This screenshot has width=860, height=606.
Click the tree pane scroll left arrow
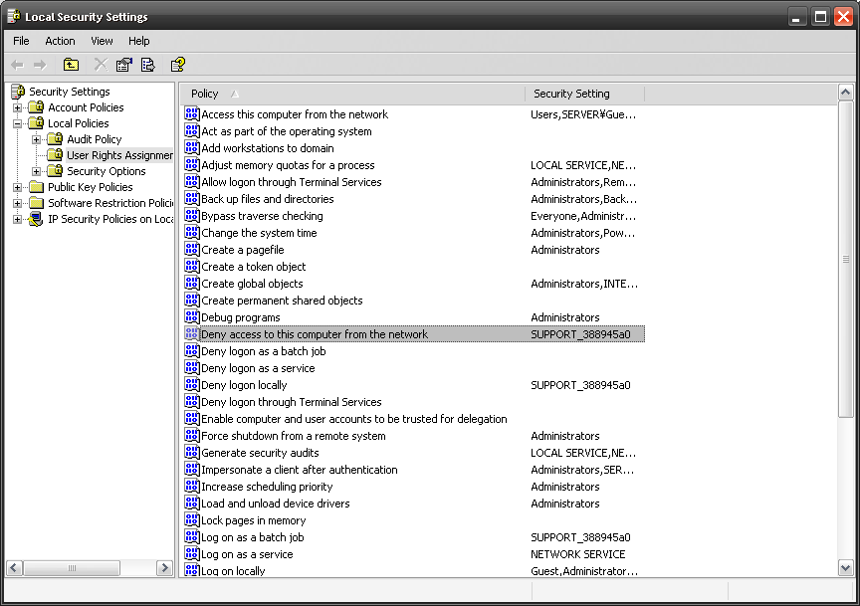(14, 567)
